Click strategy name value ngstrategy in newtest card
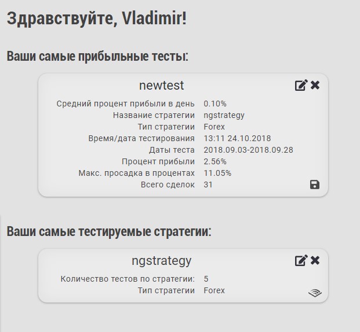The image size is (360, 332). pos(224,115)
